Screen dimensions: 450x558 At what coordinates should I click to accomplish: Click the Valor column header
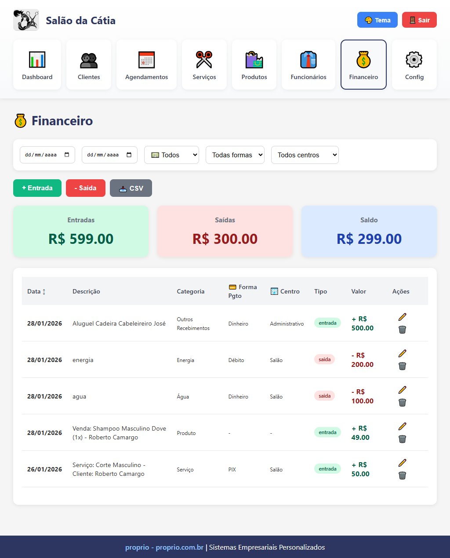click(359, 291)
